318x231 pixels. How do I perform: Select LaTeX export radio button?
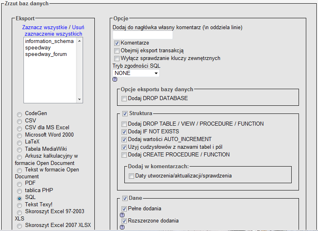click(19, 142)
